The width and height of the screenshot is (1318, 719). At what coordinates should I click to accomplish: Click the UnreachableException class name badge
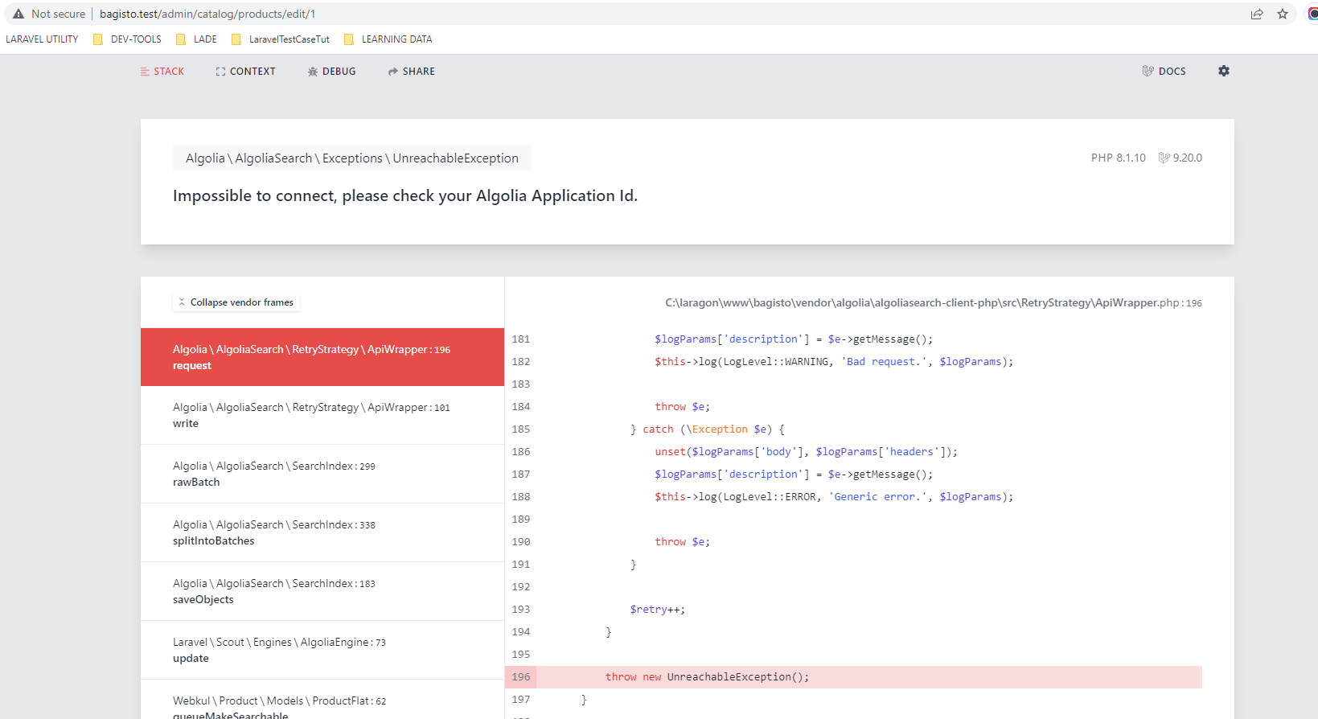coord(352,158)
